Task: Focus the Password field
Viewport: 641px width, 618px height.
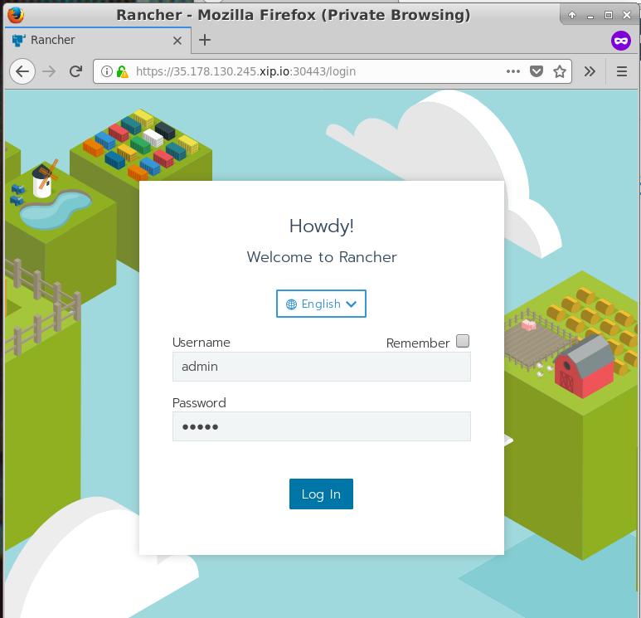Action: coord(321,426)
